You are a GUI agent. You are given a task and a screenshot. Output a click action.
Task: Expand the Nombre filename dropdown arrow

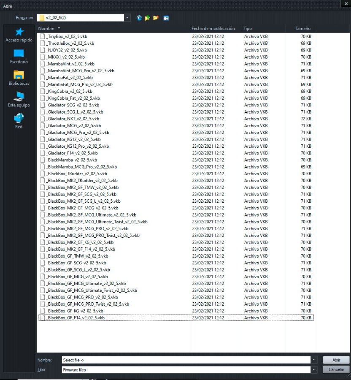tap(313, 360)
